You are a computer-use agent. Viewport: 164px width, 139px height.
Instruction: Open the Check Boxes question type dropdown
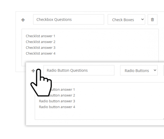click(x=126, y=20)
